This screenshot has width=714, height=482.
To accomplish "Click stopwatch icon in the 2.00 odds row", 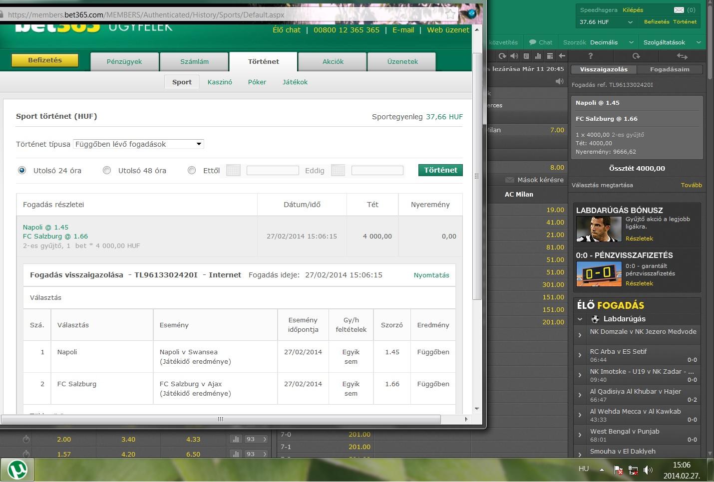I will coord(26,439).
